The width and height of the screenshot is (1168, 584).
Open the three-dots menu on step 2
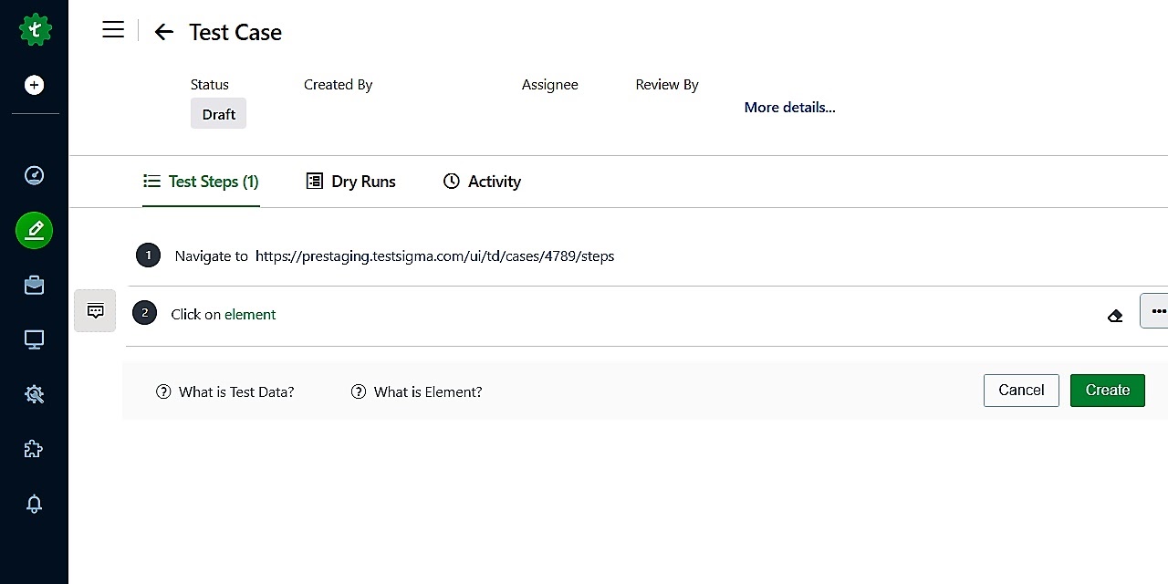click(1155, 310)
